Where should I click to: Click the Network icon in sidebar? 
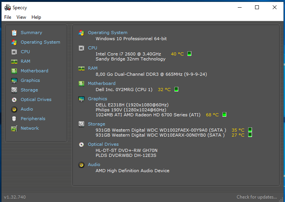14,128
